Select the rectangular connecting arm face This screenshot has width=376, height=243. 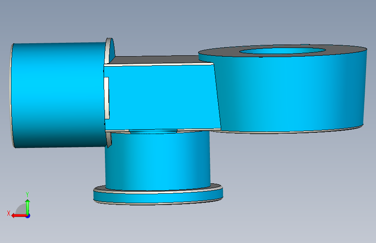[x=162, y=97]
